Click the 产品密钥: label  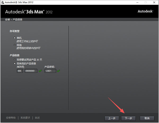click(50, 67)
